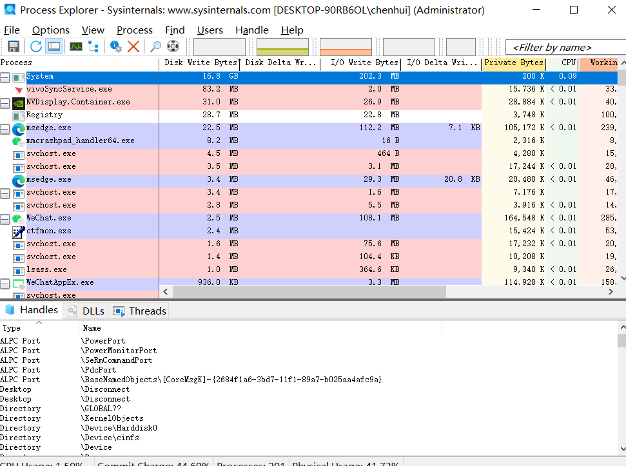Click the yellow commit history mini graph
Viewport: 626px width, 466px height.
tap(282, 46)
